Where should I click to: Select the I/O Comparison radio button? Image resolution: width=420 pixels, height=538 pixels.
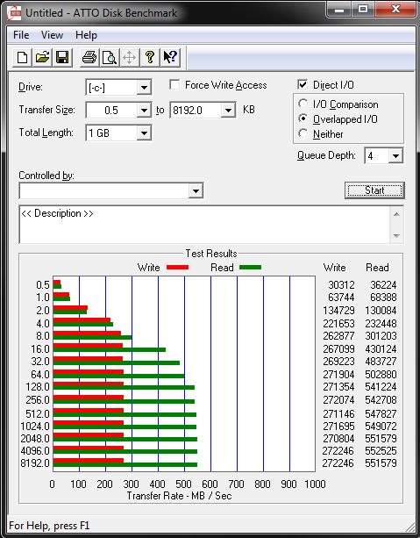(x=303, y=104)
